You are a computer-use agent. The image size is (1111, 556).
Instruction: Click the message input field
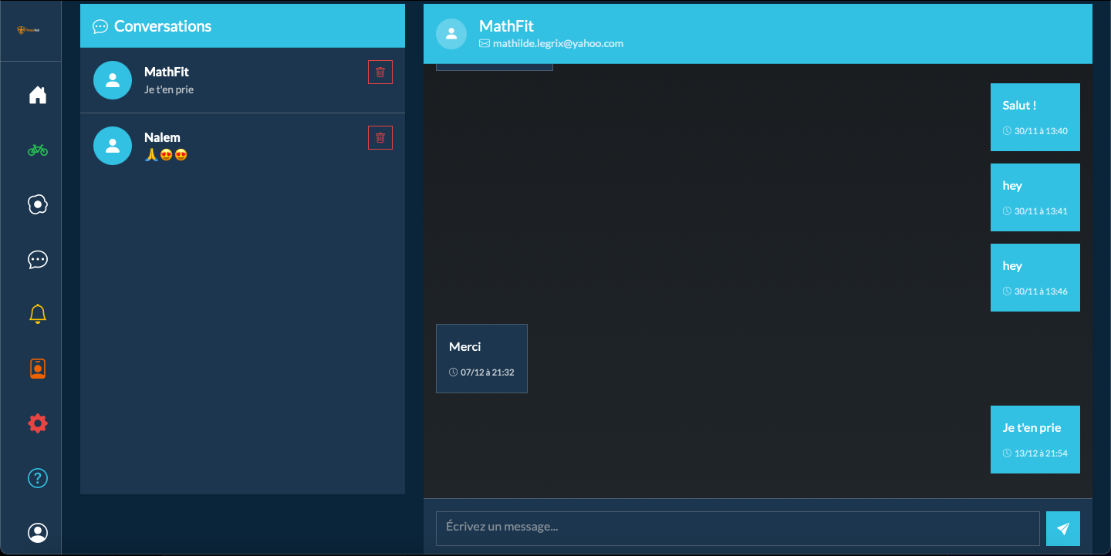(x=737, y=528)
